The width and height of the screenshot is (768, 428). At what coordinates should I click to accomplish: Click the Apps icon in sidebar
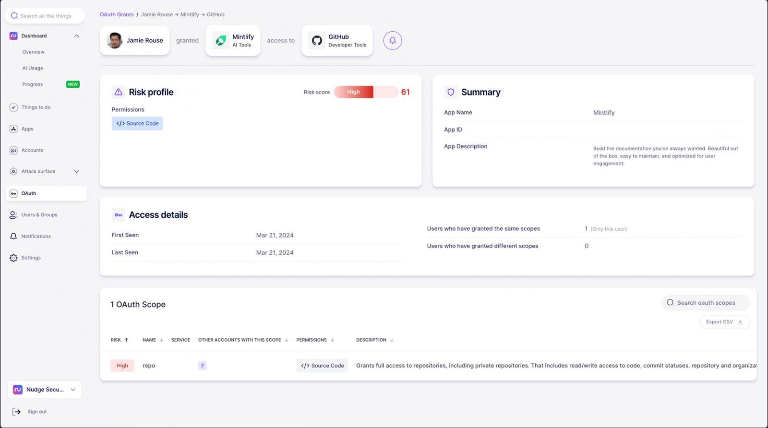13,129
